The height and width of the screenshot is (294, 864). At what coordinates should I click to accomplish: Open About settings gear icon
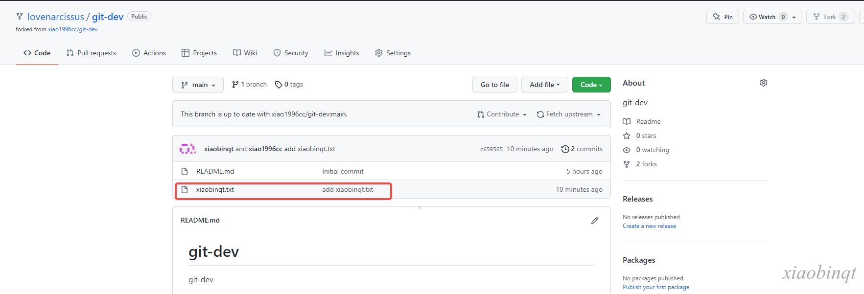click(x=764, y=83)
